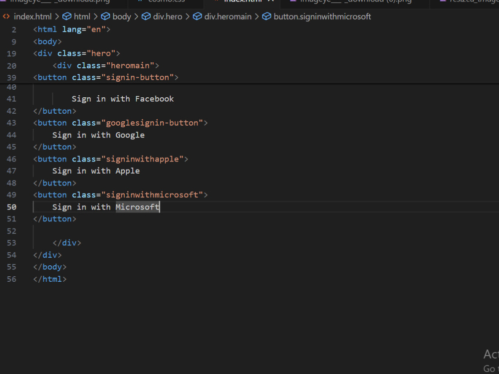Jump to sticky line <div class="hero">
499x374 pixels.
(x=77, y=53)
